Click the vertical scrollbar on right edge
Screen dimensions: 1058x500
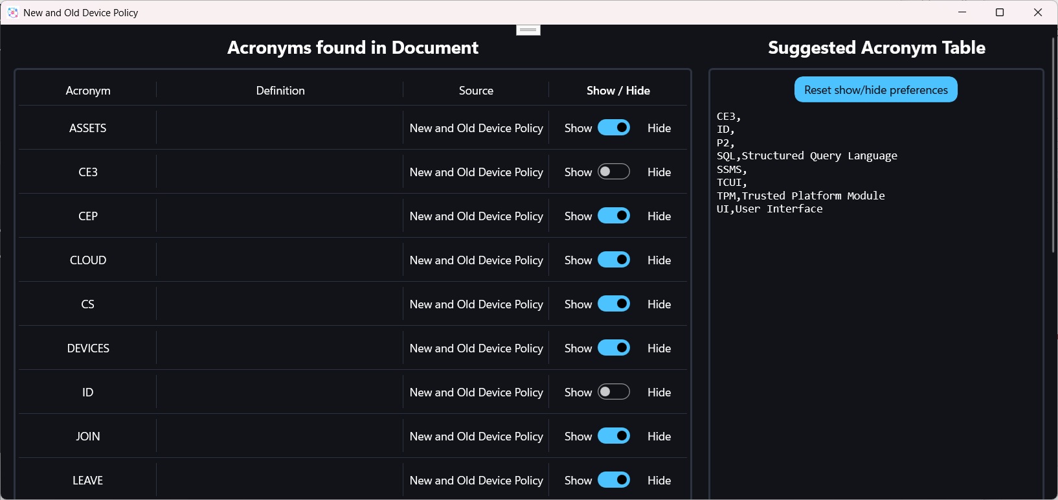point(1053,145)
